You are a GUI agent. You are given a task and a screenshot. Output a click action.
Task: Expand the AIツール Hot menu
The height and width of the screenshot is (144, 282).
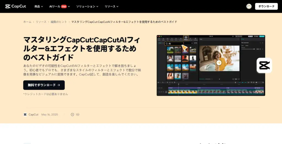tap(59, 6)
